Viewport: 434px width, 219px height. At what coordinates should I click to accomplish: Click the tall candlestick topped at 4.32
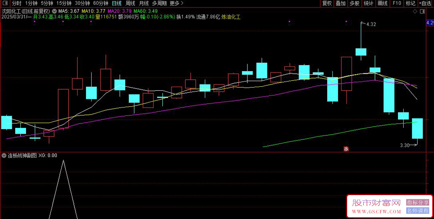tap(361, 52)
